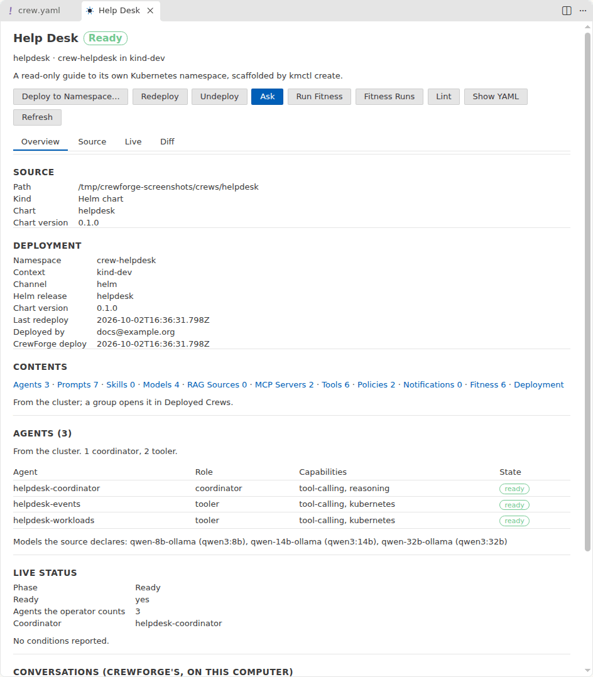Click the crew.yaml tab's exclamation icon
593x677 pixels.
(x=11, y=10)
